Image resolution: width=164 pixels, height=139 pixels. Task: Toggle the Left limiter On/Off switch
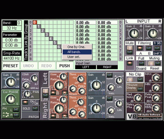click(x=110, y=75)
